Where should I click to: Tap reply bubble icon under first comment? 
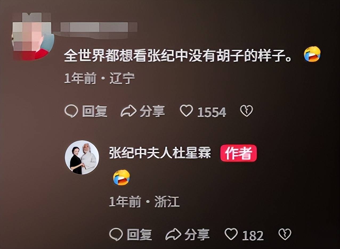click(x=71, y=111)
